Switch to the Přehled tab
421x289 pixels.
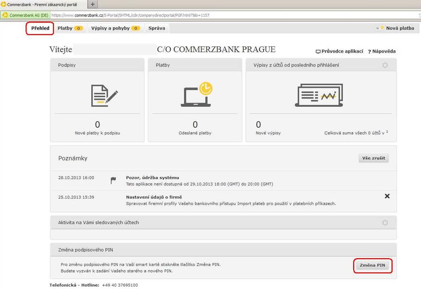pos(40,28)
